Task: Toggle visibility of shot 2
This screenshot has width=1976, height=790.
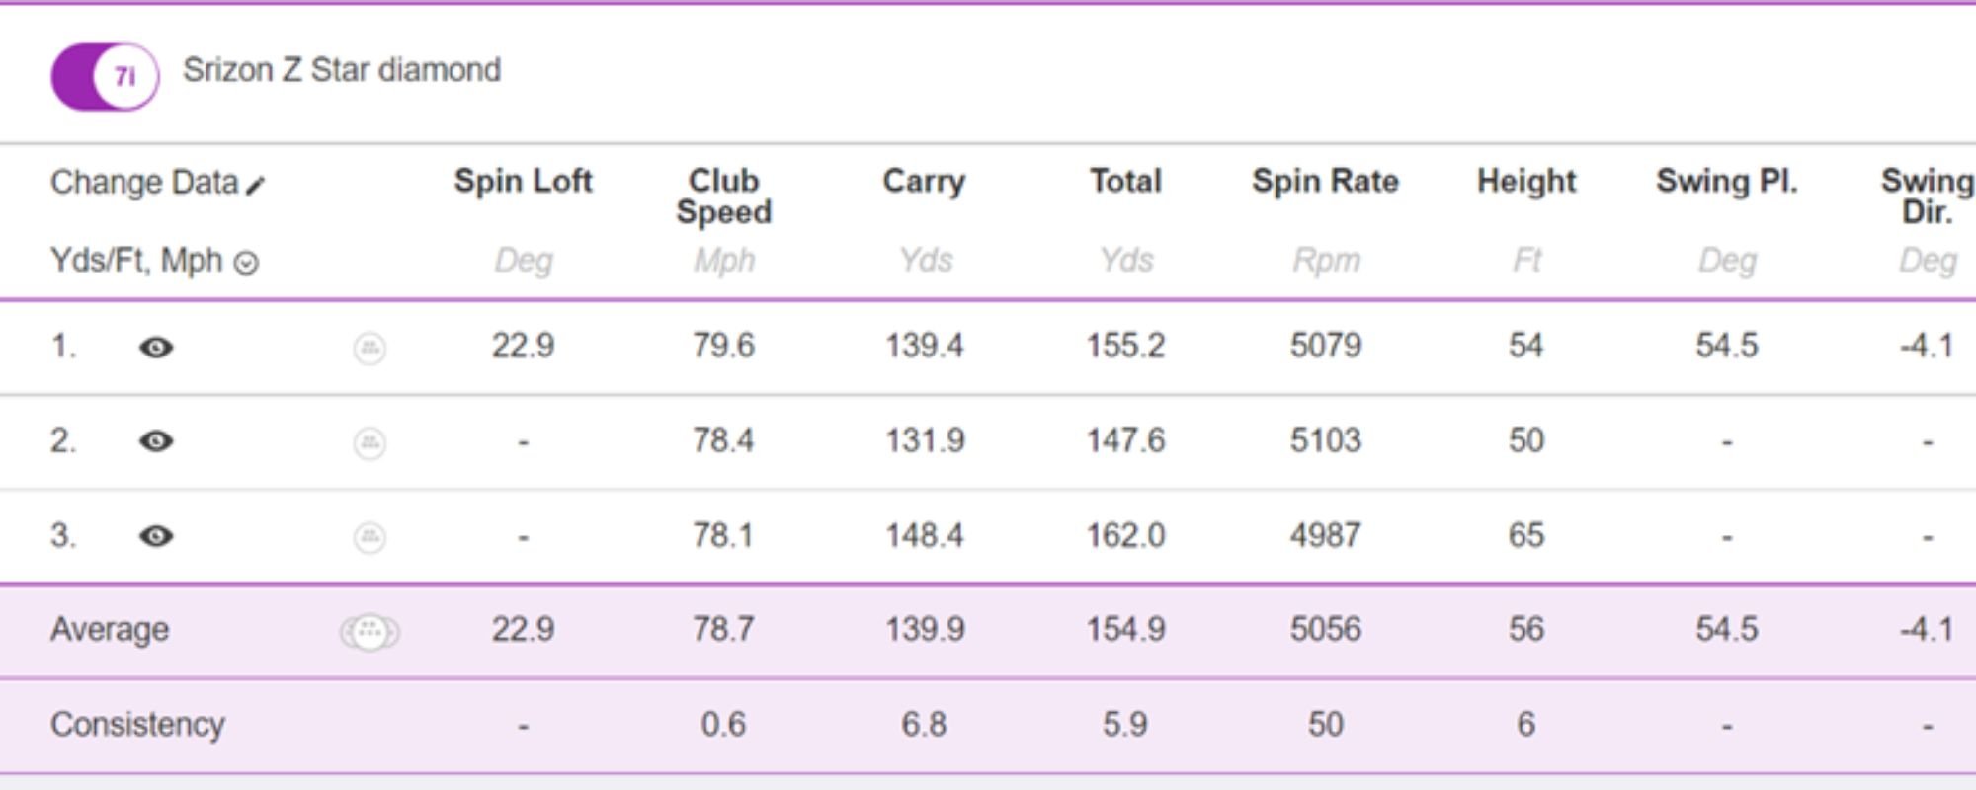Action: (x=156, y=440)
